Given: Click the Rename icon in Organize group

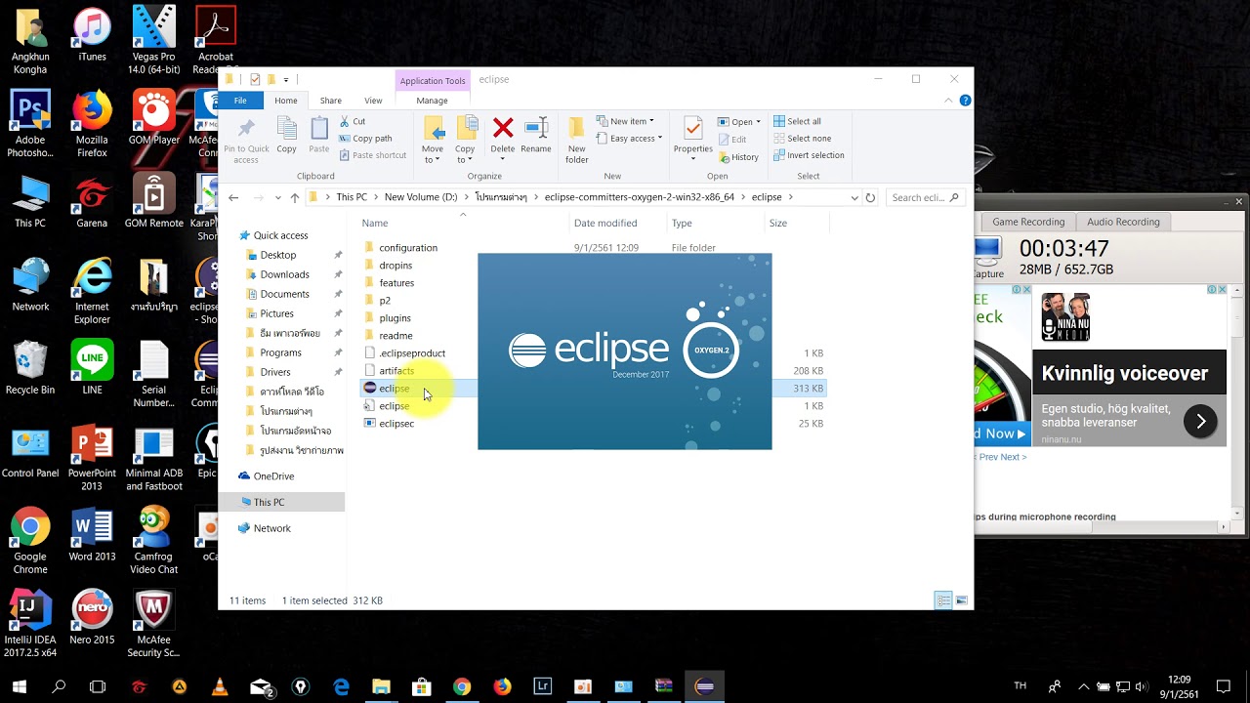Looking at the screenshot, I should coord(536,127).
